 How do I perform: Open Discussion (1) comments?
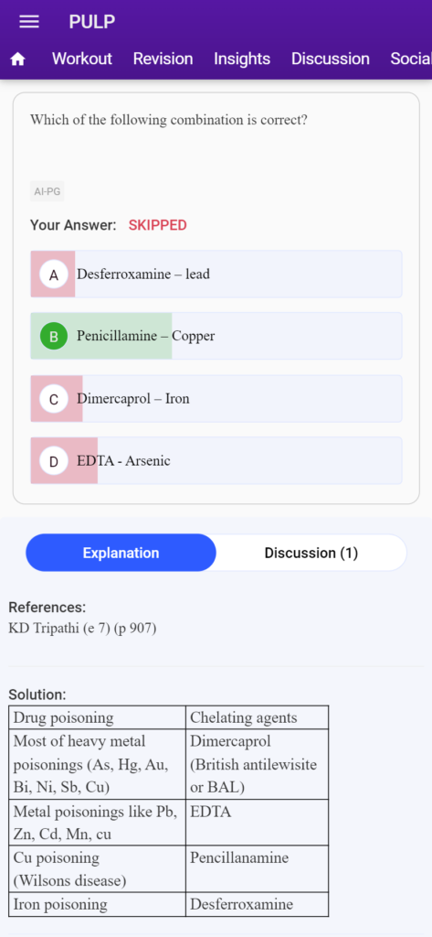pos(311,553)
